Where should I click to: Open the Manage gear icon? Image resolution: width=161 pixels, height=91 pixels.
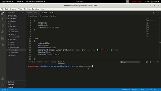[x=3, y=85]
